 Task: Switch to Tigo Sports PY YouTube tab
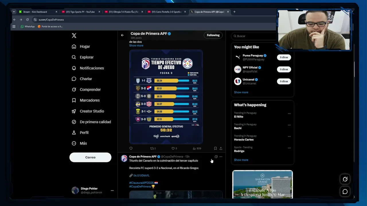click(80, 12)
